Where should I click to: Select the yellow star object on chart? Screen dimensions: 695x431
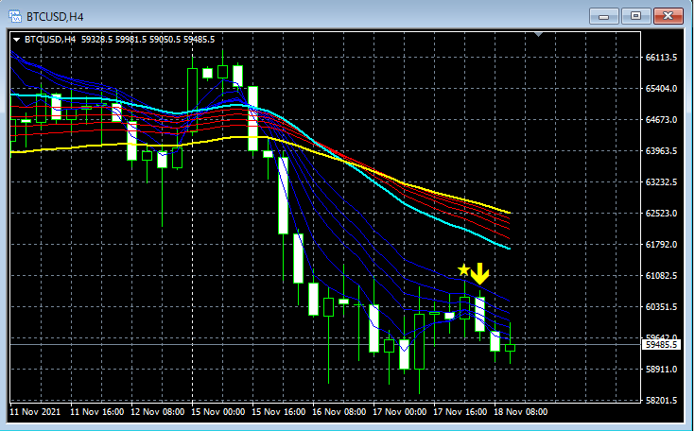[463, 269]
